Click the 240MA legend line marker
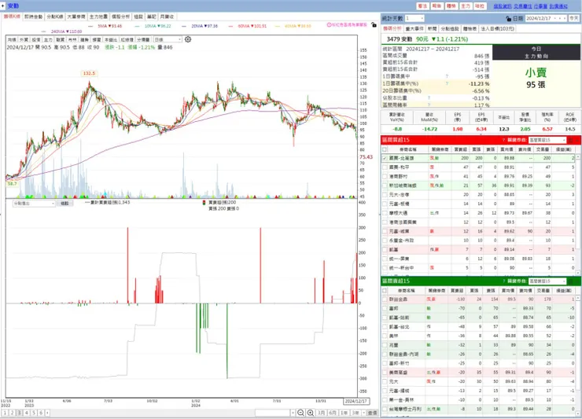The height and width of the screenshot is (419, 582). pos(44,31)
